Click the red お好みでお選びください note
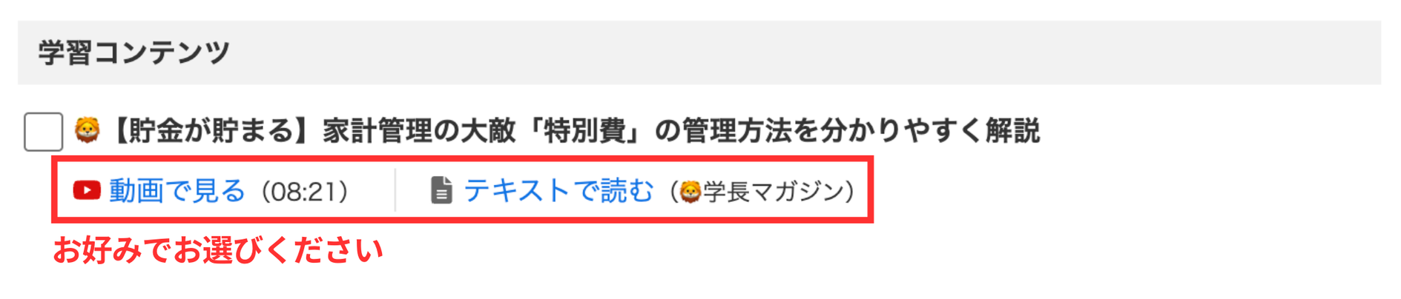1401x299 pixels. [218, 250]
